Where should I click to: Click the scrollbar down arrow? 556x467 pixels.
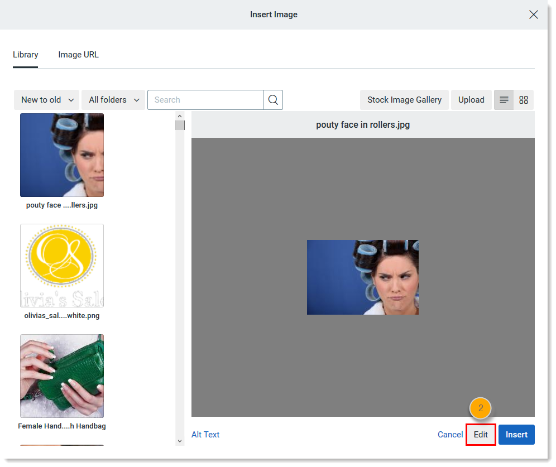pos(180,441)
